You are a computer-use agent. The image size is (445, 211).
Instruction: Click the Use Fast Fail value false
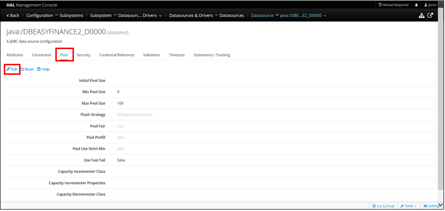(x=121, y=160)
